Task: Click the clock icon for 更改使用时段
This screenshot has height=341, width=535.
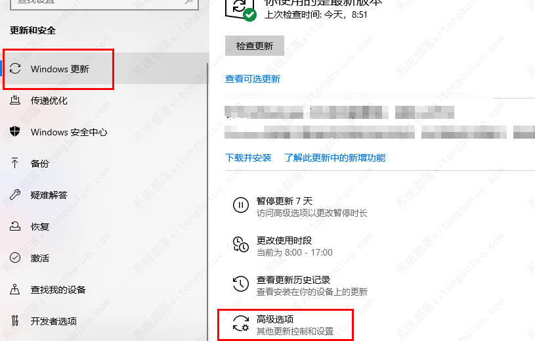Action: click(241, 244)
